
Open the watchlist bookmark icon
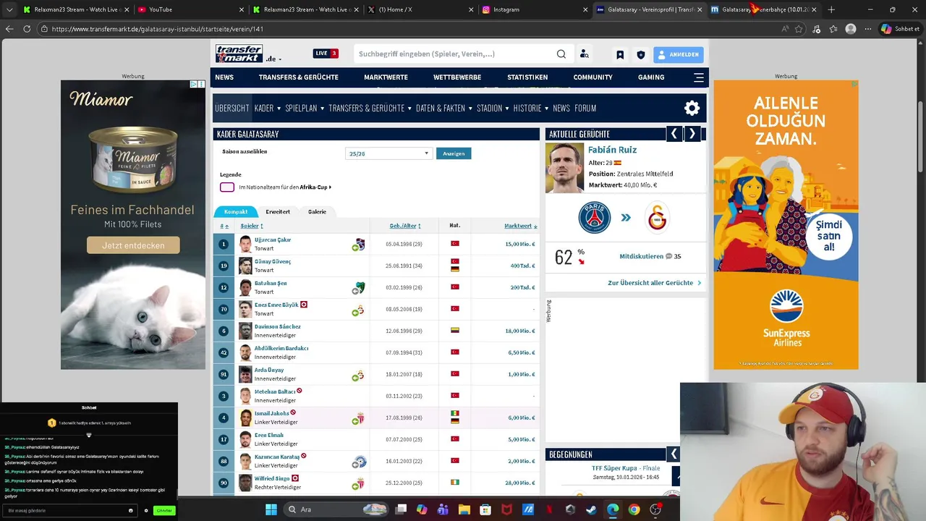(620, 55)
